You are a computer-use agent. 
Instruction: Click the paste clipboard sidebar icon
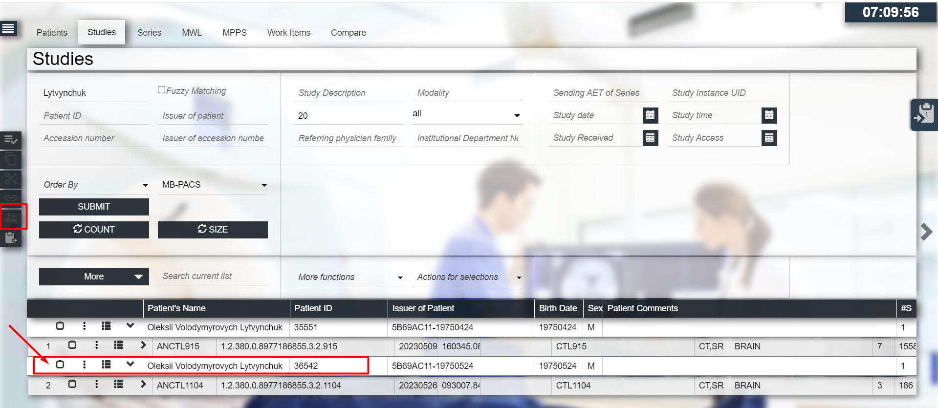click(x=11, y=238)
